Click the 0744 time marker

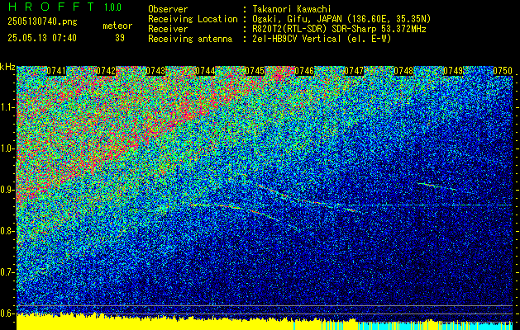205,71
